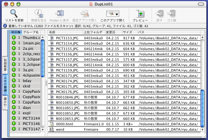Click the 3 KB+ size cell
Viewport: 208px width, 140px height.
click(128, 124)
